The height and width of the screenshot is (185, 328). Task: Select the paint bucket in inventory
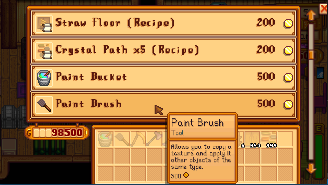click(x=106, y=140)
